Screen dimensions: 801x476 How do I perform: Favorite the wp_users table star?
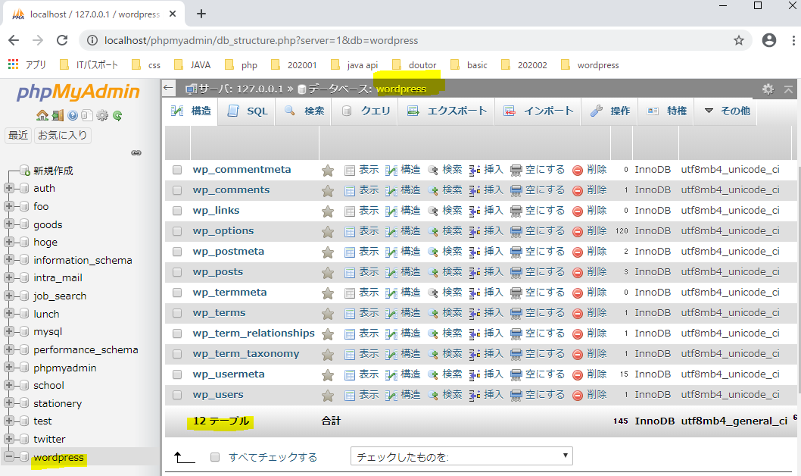[x=328, y=395]
